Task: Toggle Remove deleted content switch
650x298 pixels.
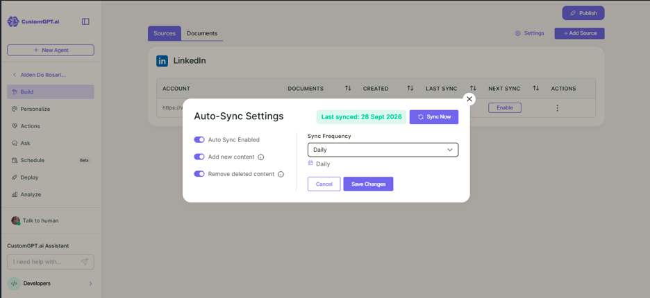Action: pos(199,174)
